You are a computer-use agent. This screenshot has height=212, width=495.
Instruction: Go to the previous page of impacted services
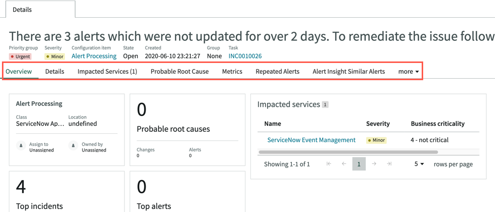344,164
